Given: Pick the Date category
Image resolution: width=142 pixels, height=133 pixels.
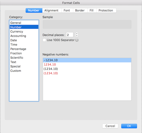Looking at the screenshot, I should pos(24,40).
